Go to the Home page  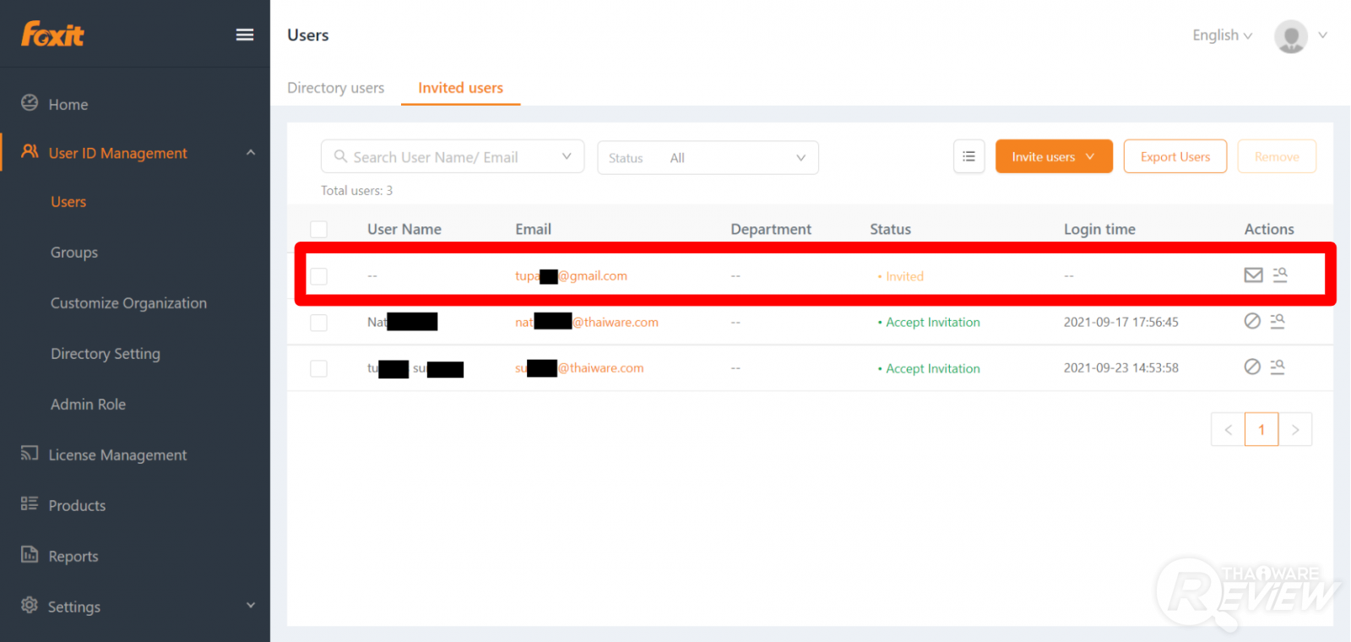68,105
